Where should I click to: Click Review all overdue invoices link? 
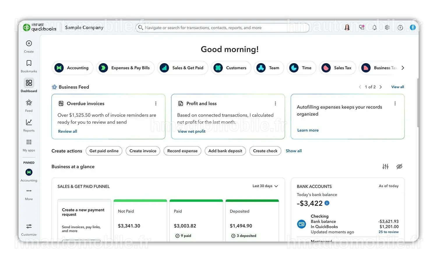[68, 131]
